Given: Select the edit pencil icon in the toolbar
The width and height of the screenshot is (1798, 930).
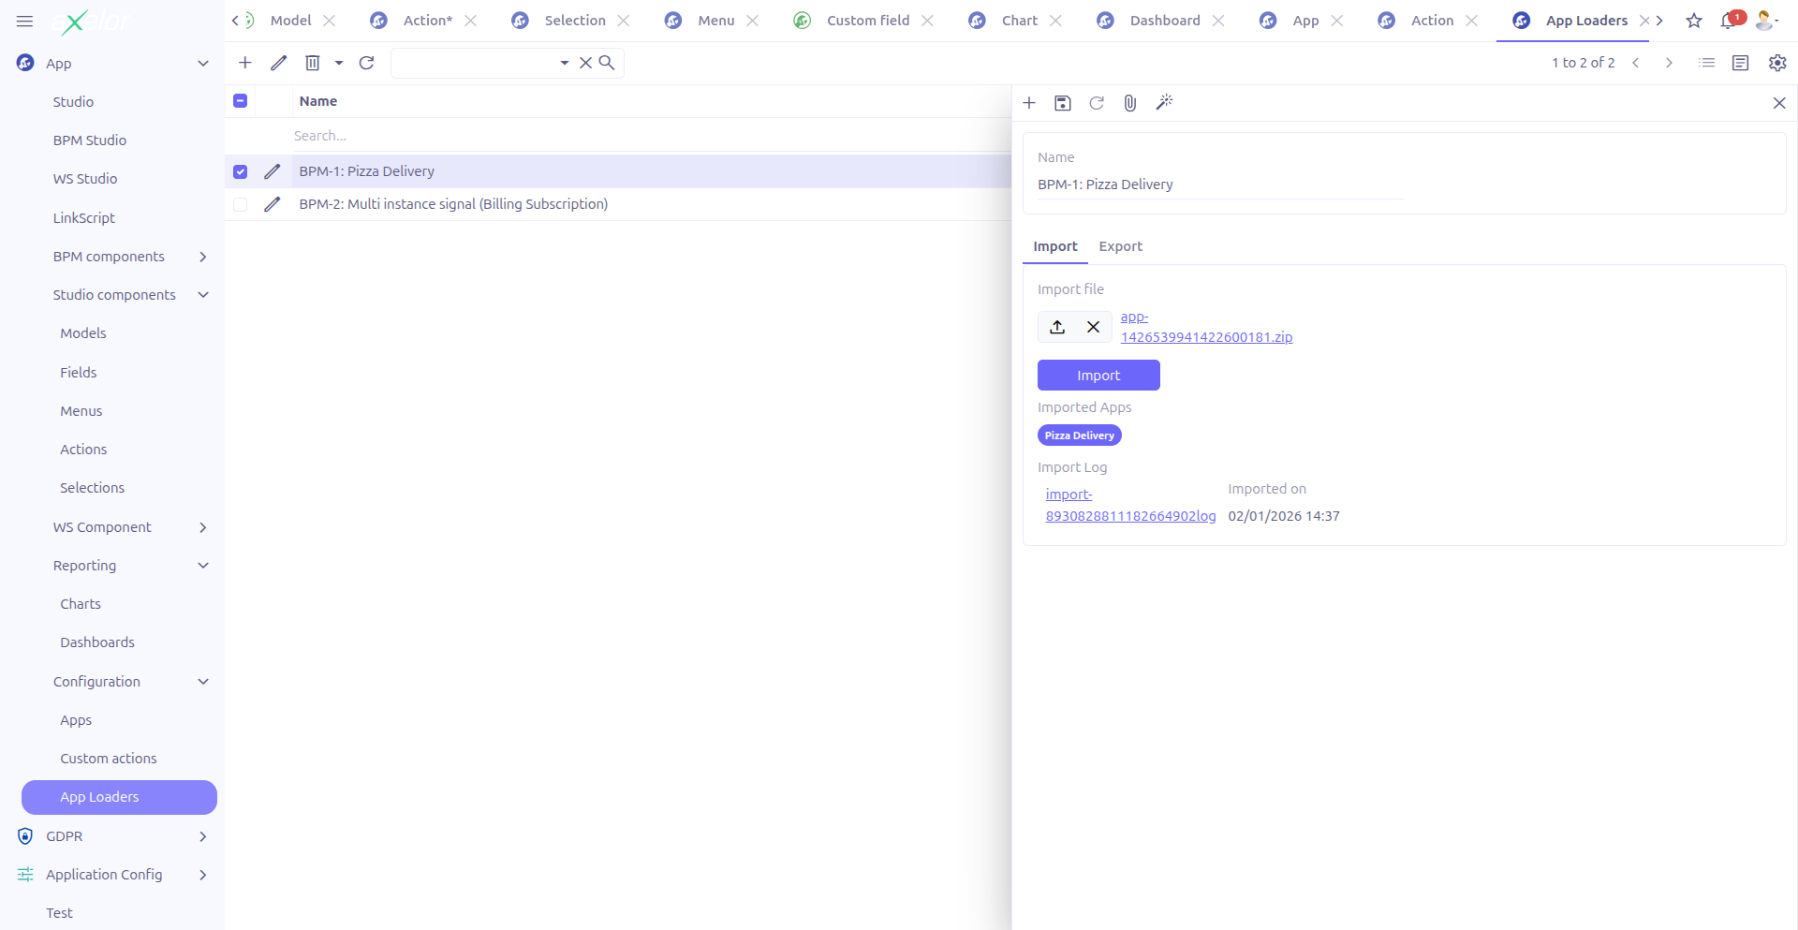Looking at the screenshot, I should pos(278,63).
